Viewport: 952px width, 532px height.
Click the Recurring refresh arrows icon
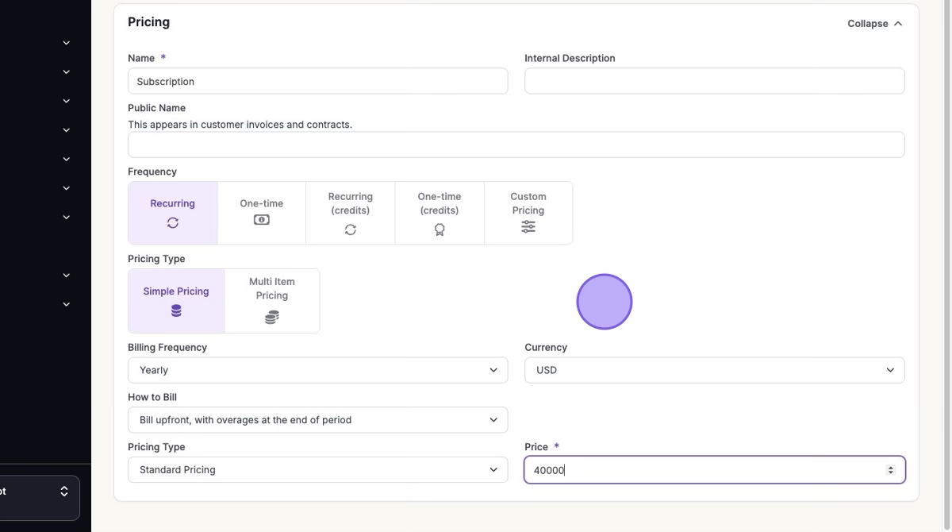[173, 223]
